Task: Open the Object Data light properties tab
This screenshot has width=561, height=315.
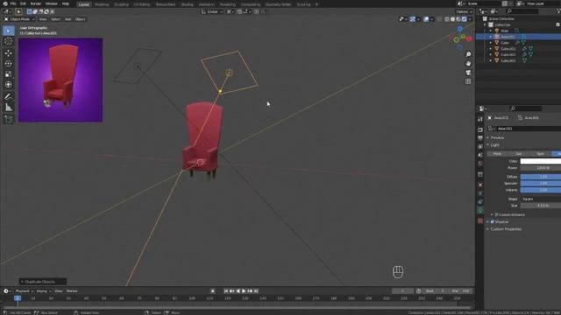Action: pos(480,210)
